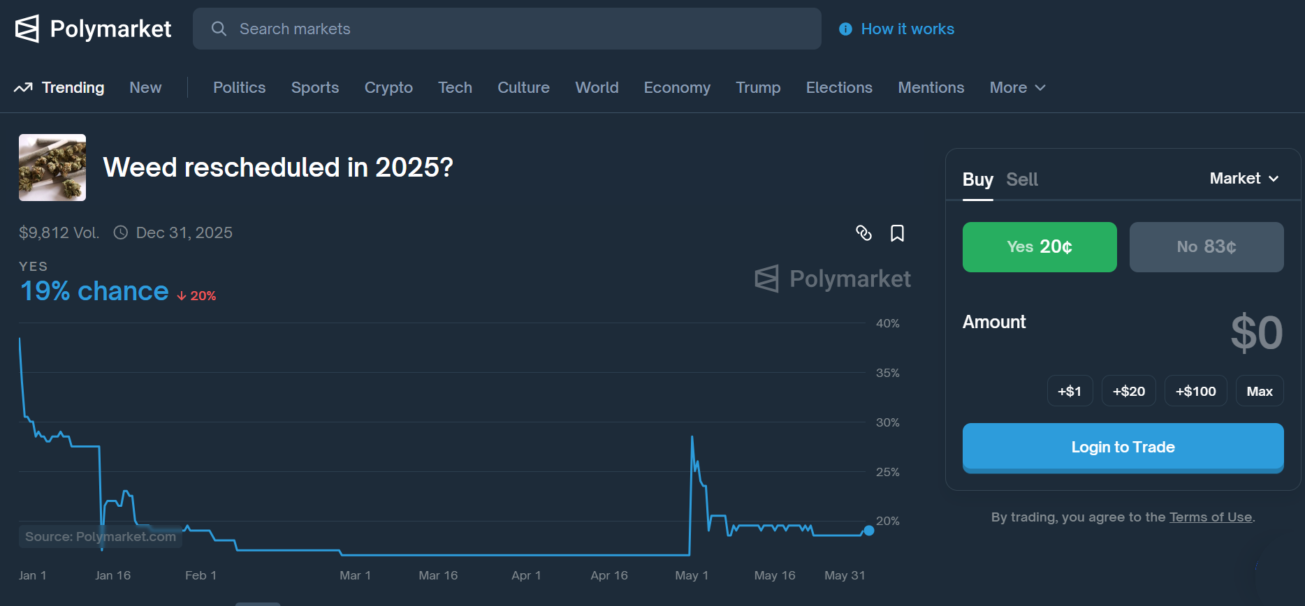Screen dimensions: 1305x606
Task: Select the No 83¢ outcome
Action: coord(1206,247)
